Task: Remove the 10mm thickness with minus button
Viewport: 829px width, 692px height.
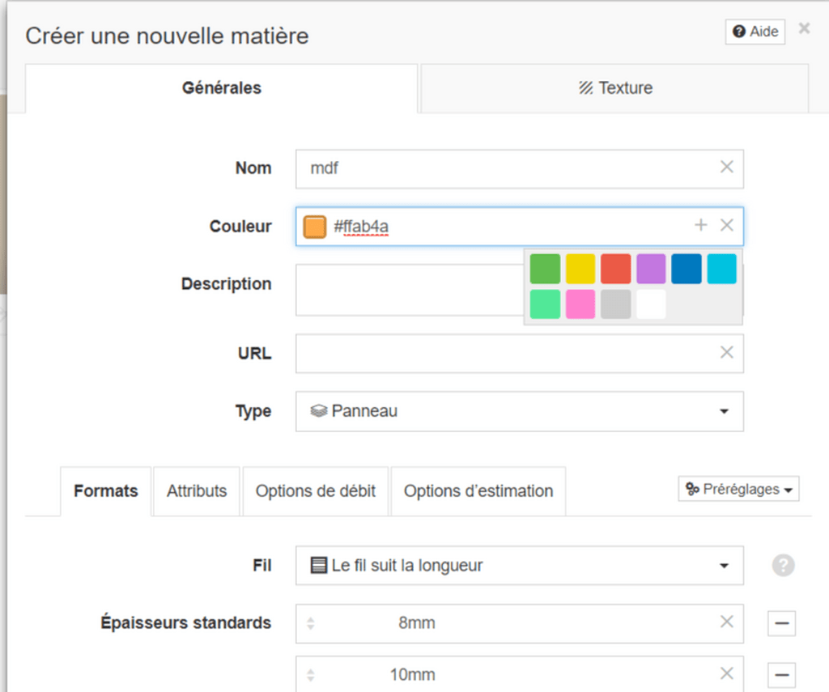Action: (781, 674)
